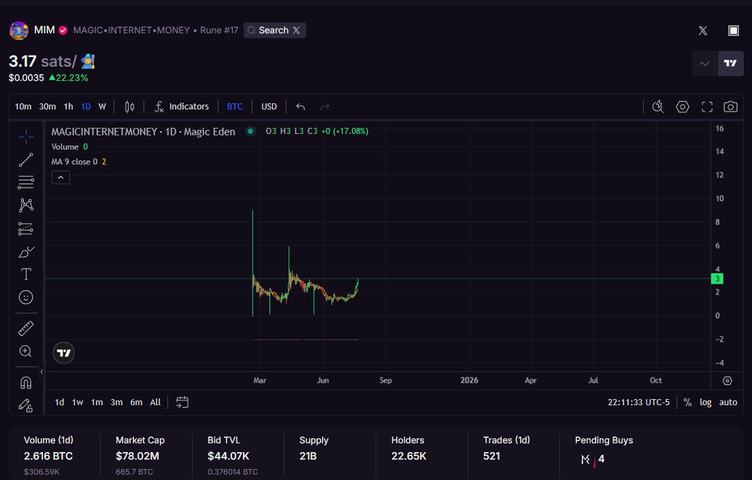
Task: Open the price scale settings gear
Action: pos(728,381)
